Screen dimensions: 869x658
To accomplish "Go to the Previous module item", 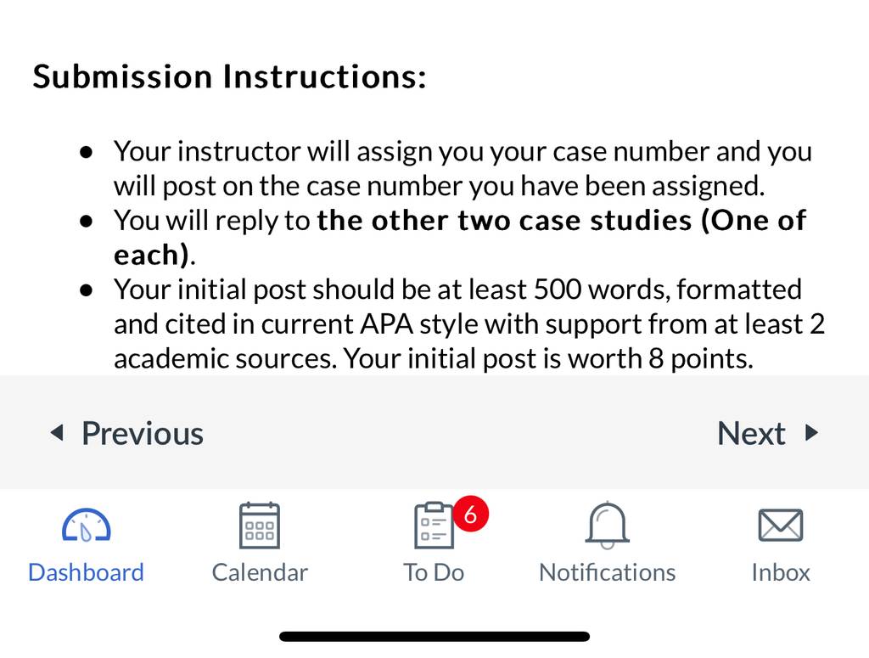I will pos(127,433).
